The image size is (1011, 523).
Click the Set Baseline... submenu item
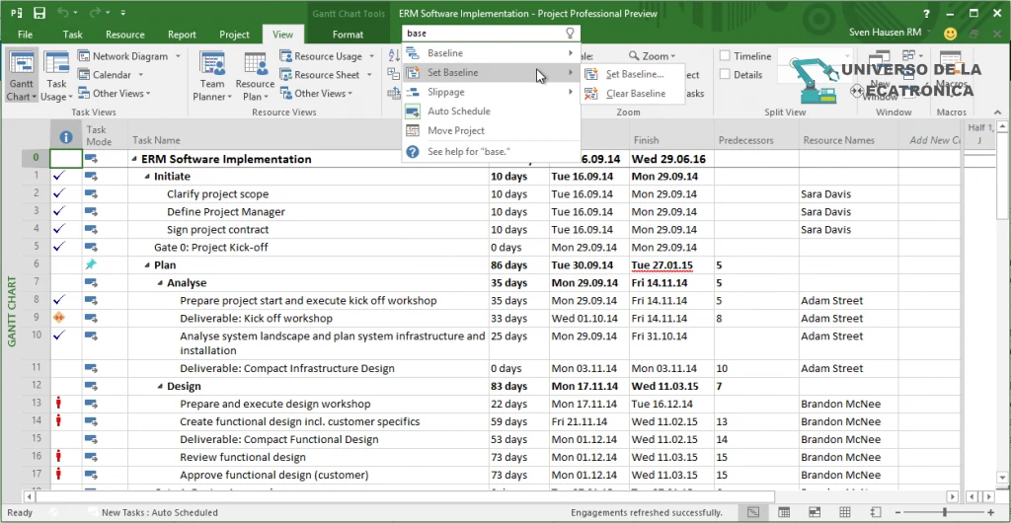point(635,74)
